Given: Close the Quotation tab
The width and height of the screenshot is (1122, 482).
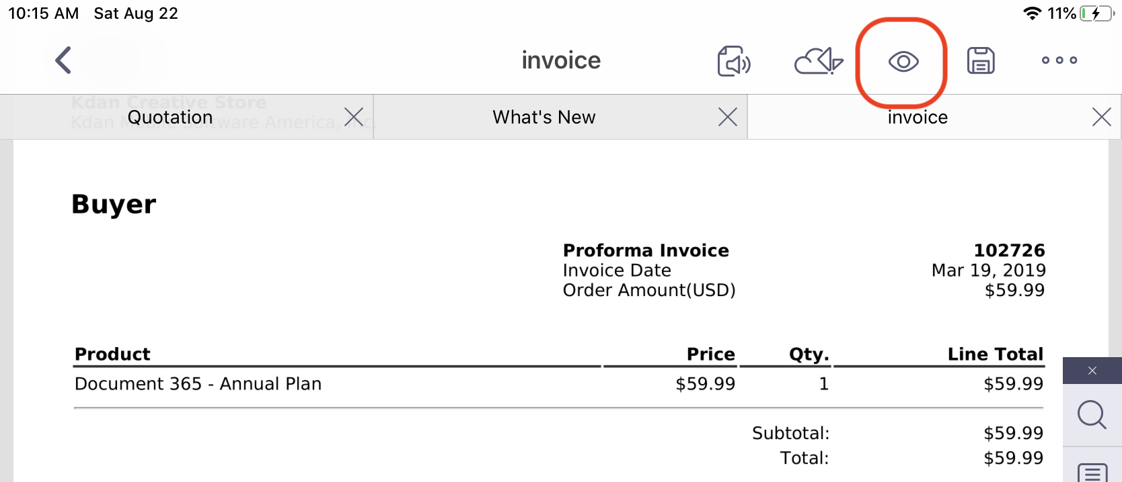Looking at the screenshot, I should pyautogui.click(x=354, y=117).
